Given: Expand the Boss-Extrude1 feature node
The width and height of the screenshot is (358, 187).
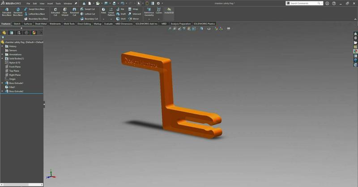Looking at the screenshot, I should [x=2, y=83].
